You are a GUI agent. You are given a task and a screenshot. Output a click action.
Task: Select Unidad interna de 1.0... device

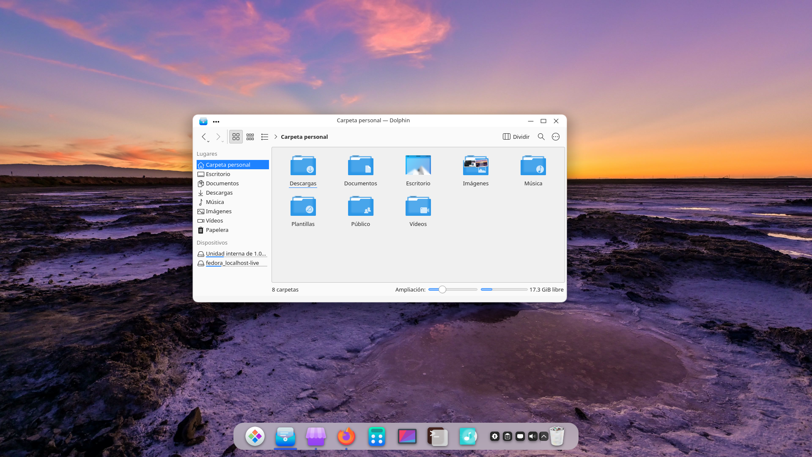click(233, 253)
